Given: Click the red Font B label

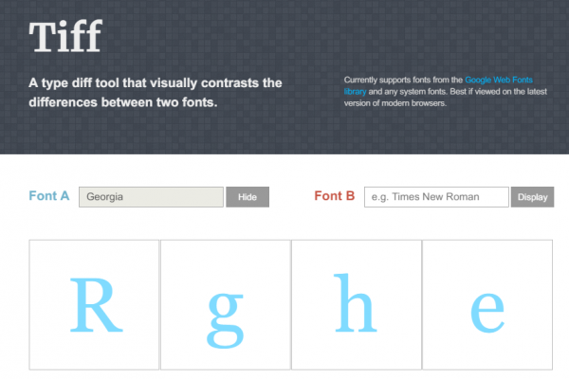Looking at the screenshot, I should pos(334,197).
